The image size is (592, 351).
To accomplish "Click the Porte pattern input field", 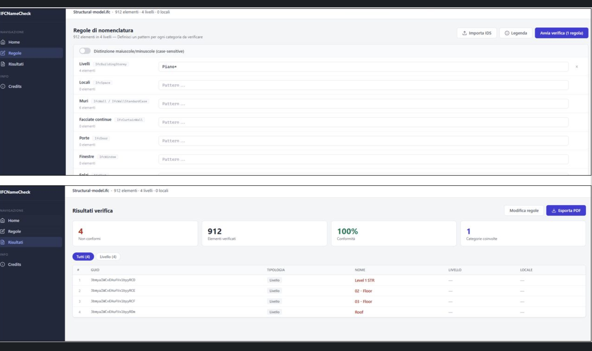I will (x=363, y=141).
